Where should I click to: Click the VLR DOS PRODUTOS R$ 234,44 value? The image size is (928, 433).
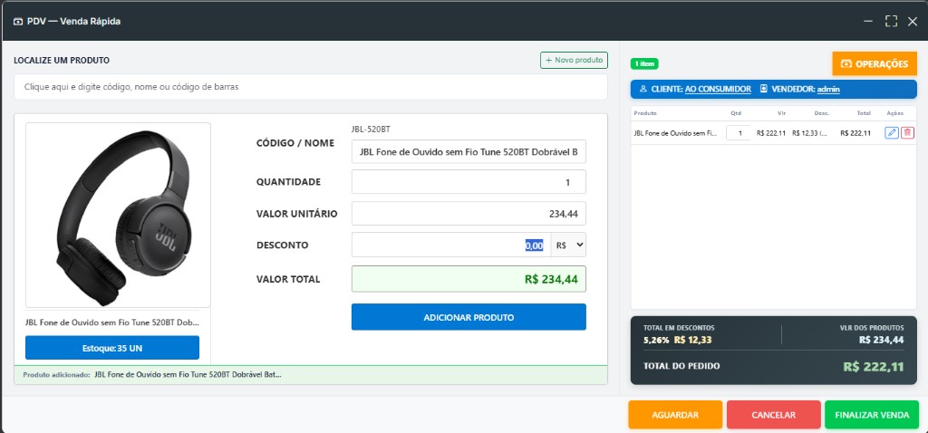click(881, 340)
